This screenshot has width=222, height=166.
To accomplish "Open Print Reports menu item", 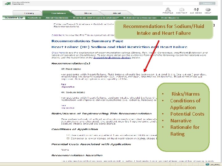I will coord(170,18).
